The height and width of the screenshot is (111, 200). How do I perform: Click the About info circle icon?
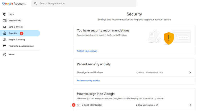coord(5,55)
